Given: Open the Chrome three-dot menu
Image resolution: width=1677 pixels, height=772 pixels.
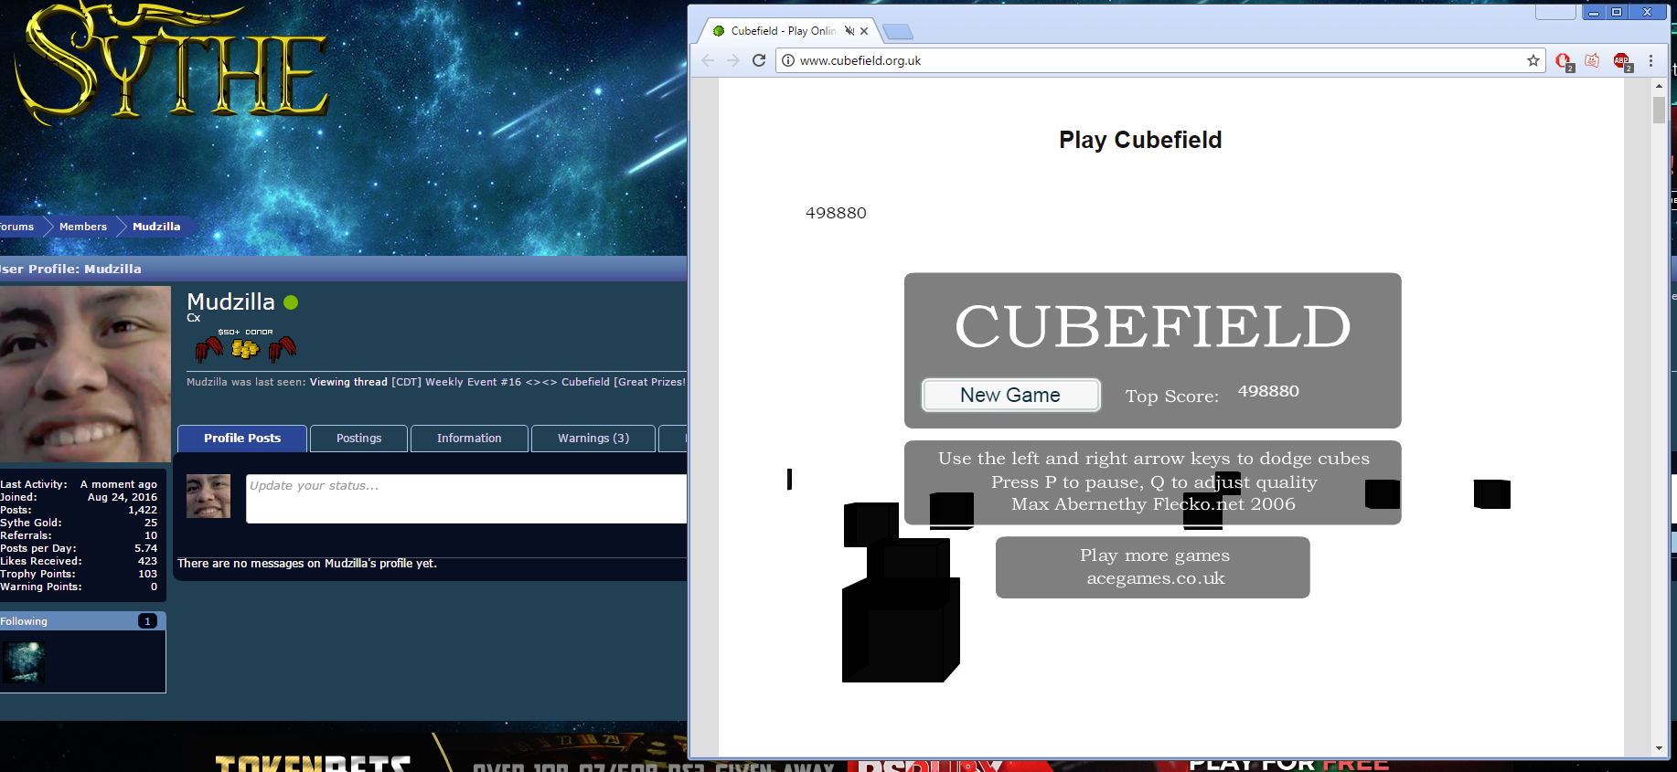Looking at the screenshot, I should coord(1650,60).
